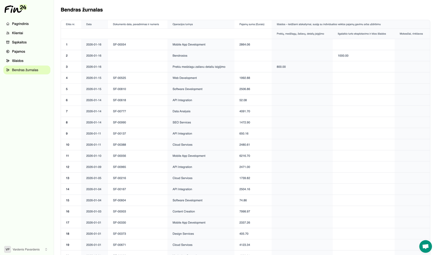Click the amount 2506.86
Image resolution: width=437 pixels, height=255 pixels.
[245, 89]
